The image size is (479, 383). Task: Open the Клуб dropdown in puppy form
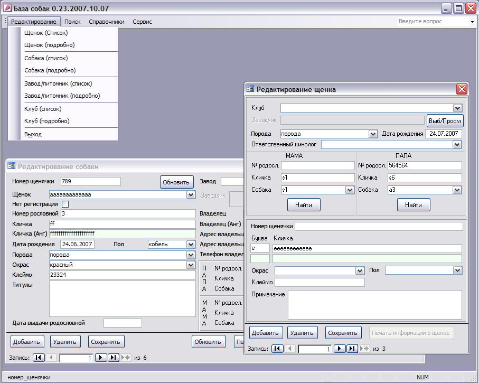457,108
